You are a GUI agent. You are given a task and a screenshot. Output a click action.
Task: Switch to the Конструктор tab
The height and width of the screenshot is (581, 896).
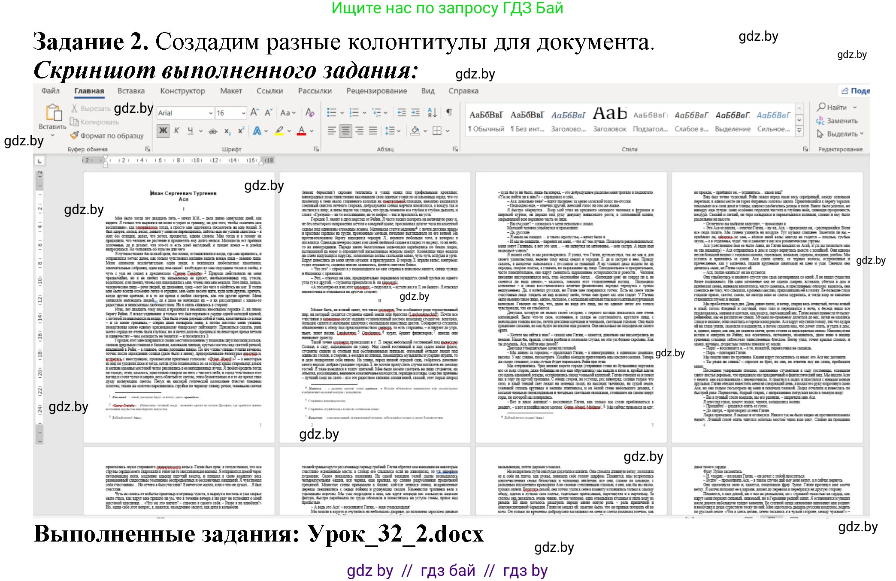(182, 90)
